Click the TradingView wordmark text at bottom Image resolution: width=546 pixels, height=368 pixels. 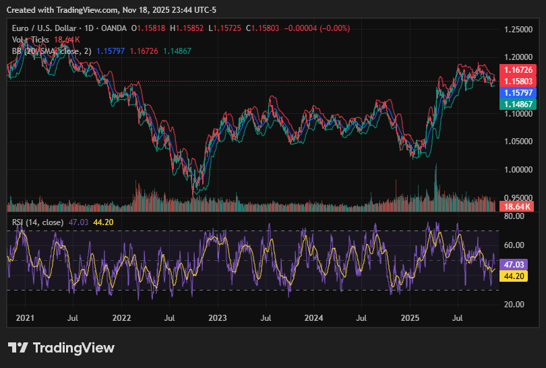tap(73, 348)
